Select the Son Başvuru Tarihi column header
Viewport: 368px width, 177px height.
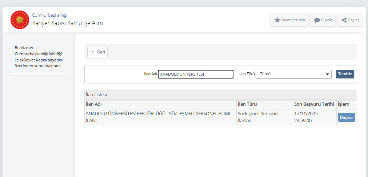(313, 104)
